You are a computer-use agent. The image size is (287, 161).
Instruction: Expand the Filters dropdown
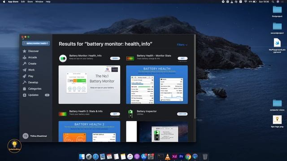click(x=182, y=45)
